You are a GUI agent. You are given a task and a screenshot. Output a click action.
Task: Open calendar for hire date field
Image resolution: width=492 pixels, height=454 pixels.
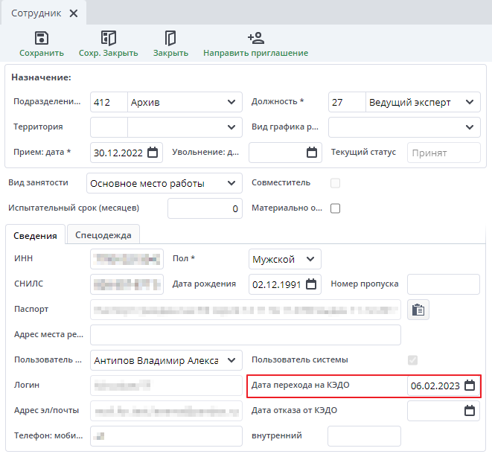pyautogui.click(x=153, y=153)
